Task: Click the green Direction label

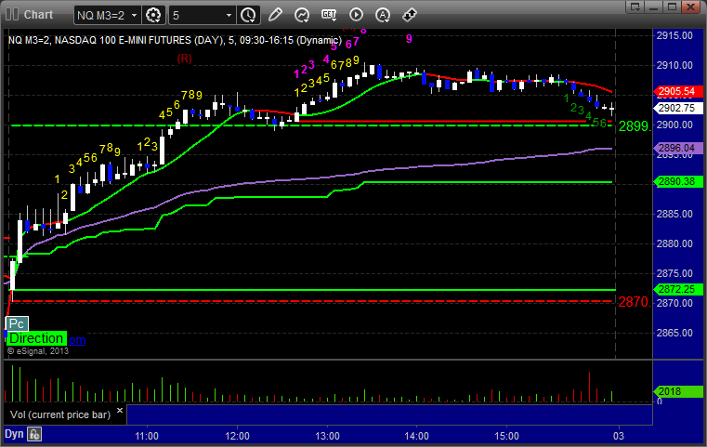Action: click(x=36, y=338)
